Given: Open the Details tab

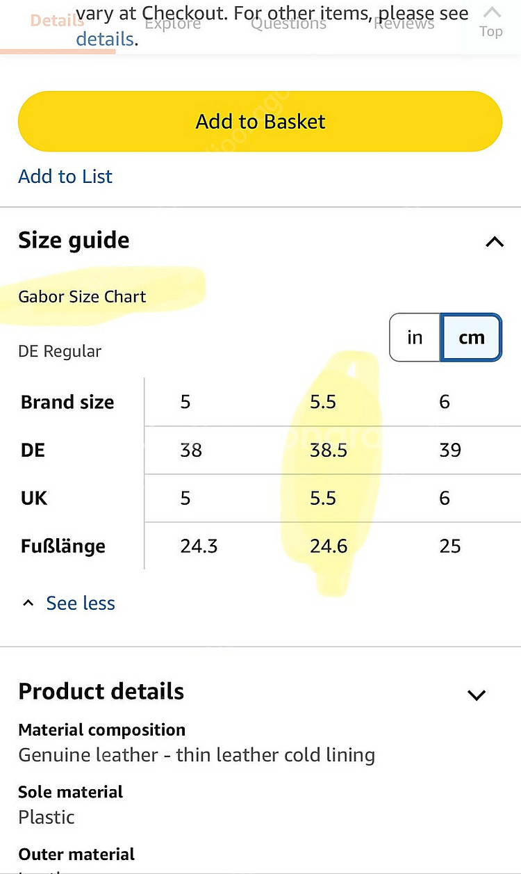Looking at the screenshot, I should click(x=58, y=21).
